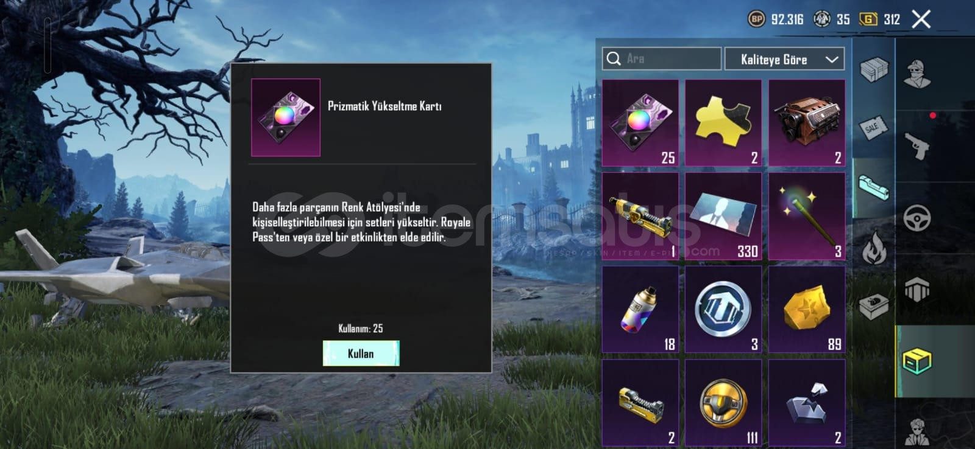Select the spray paint can item
This screenshot has height=449, width=975.
pyautogui.click(x=640, y=310)
